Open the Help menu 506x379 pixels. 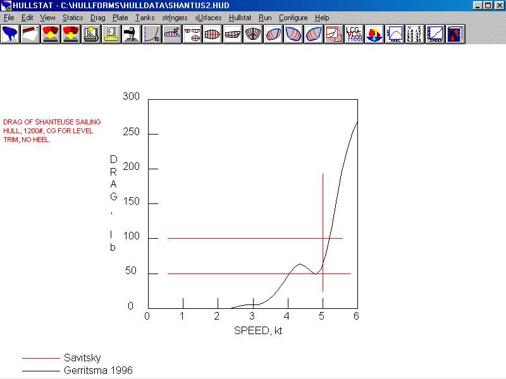tap(322, 18)
